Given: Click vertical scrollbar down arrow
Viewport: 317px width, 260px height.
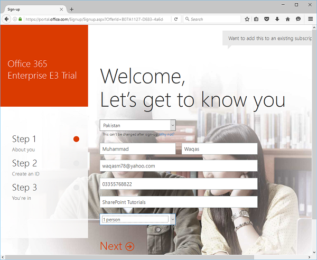Looking at the screenshot, I should tap(314, 252).
